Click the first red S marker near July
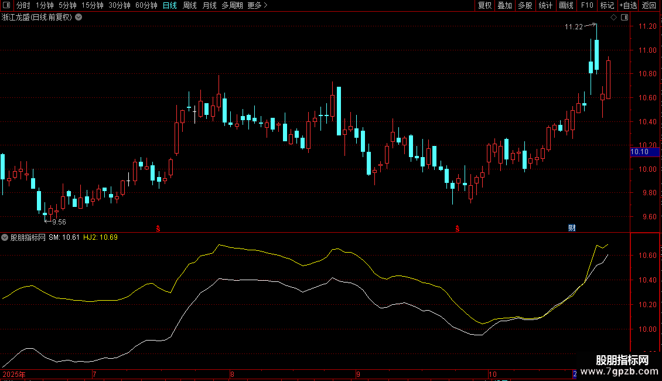Image resolution: width=662 pixels, height=381 pixels. 158,229
